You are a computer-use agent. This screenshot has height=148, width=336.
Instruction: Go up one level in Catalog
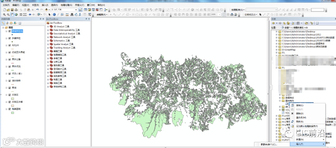(x=284, y=23)
